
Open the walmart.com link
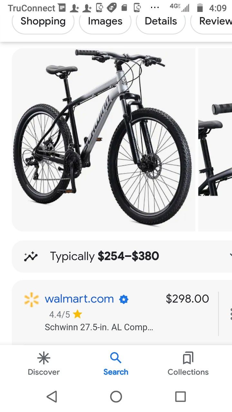[79, 299]
